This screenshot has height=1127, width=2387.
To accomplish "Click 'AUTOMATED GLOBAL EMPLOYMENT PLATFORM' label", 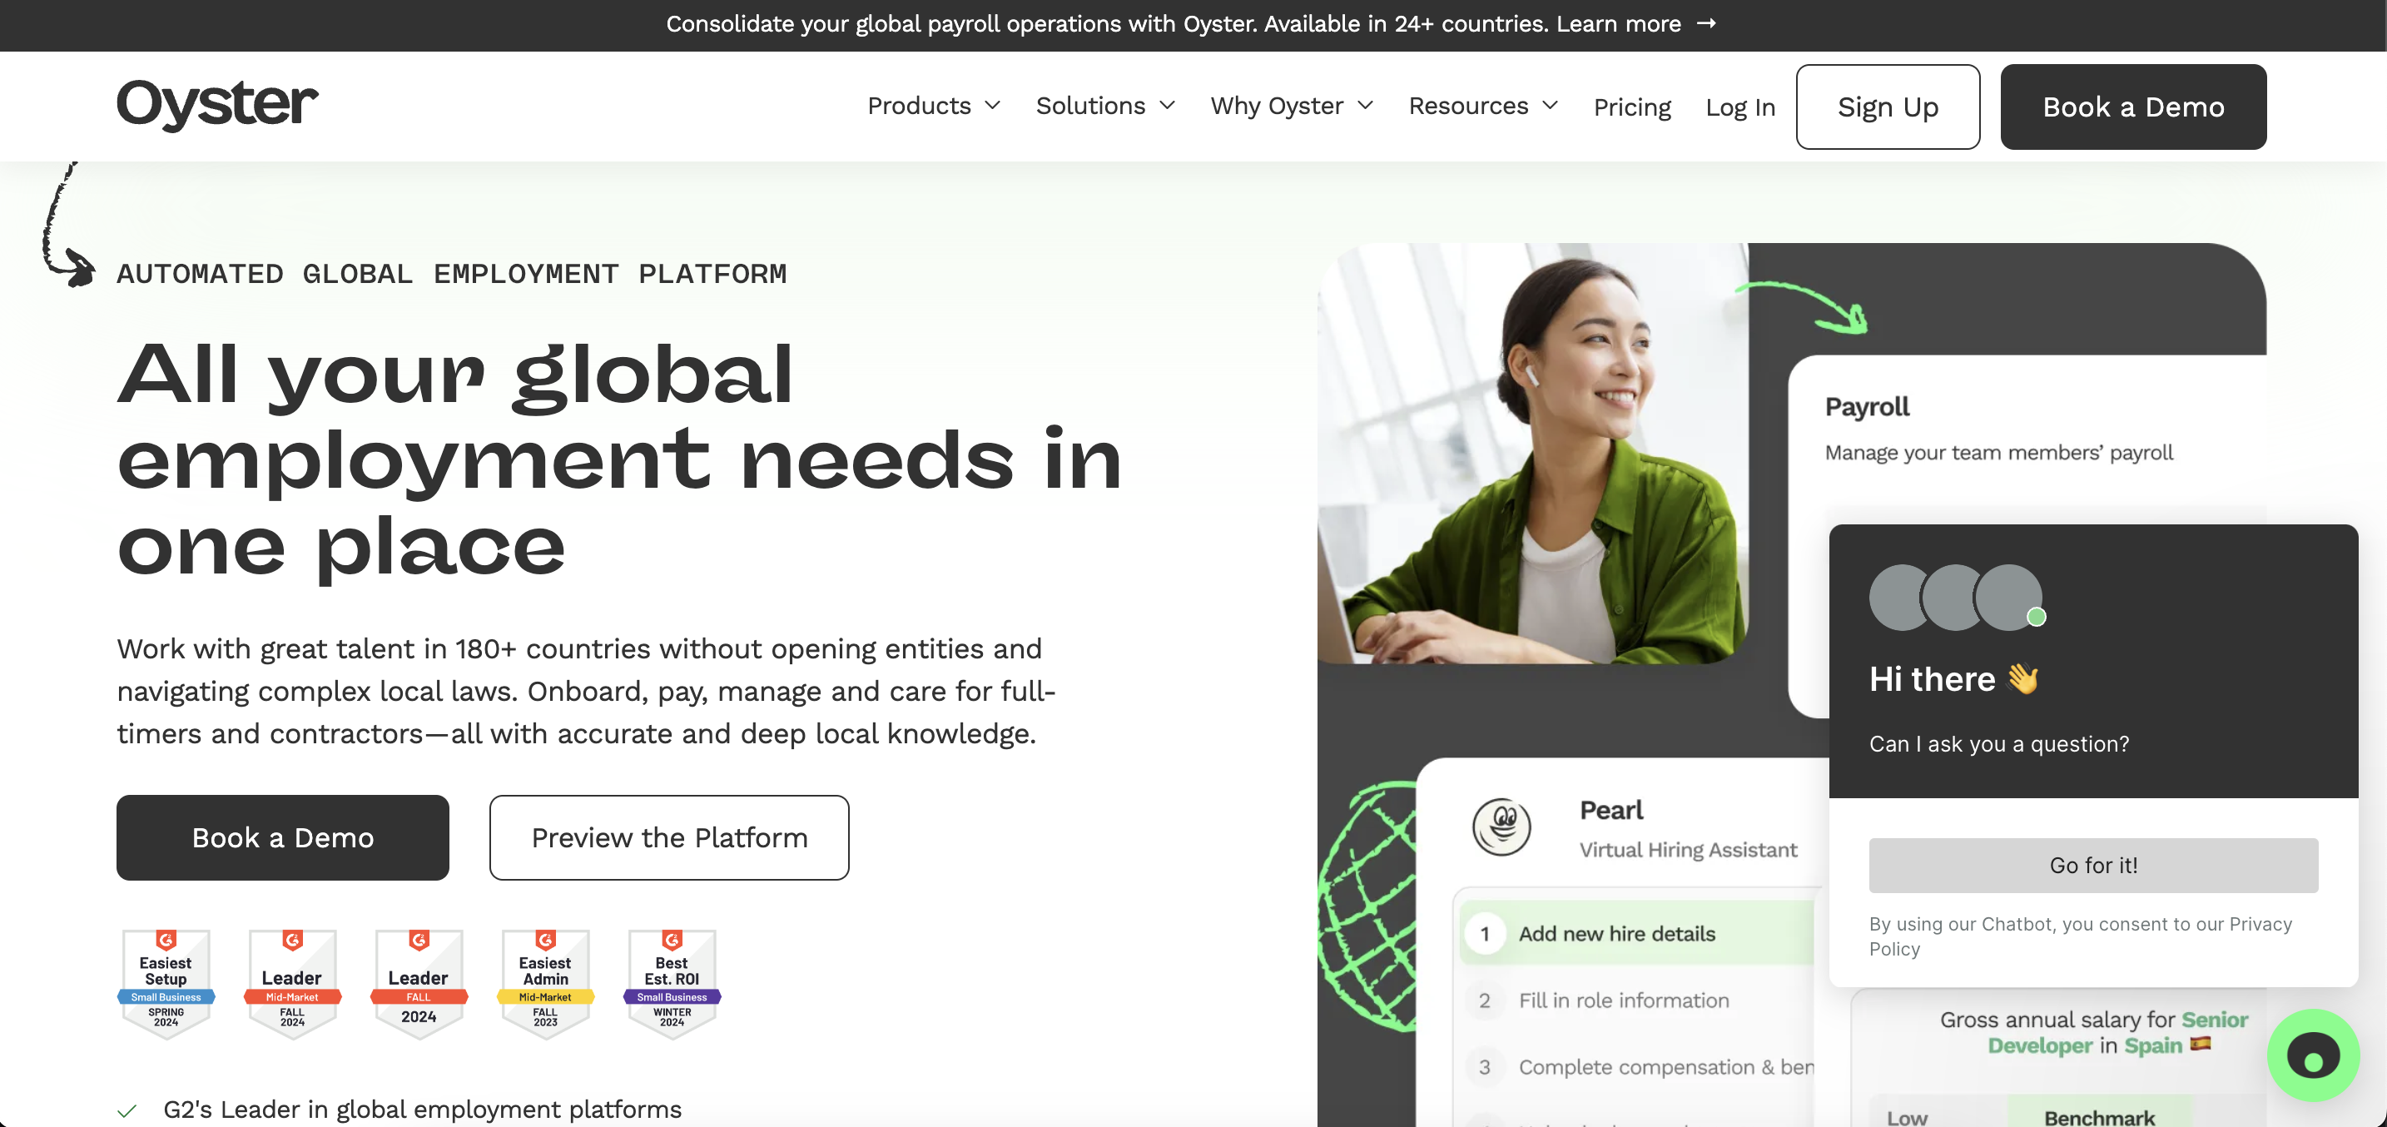I will pyautogui.click(x=451, y=275).
